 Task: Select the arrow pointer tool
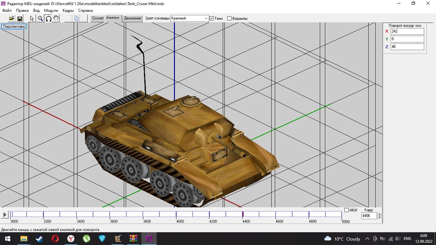32,18
